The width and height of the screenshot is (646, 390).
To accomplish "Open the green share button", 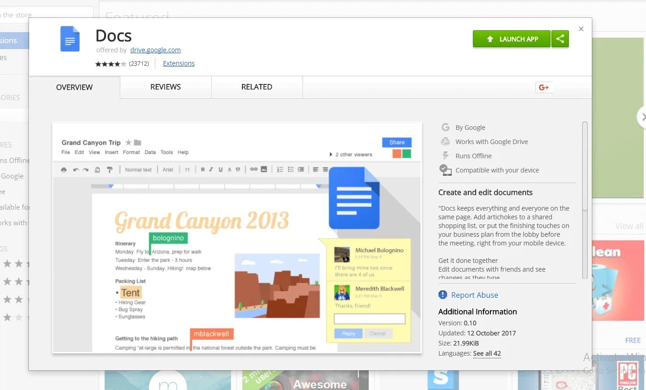I will coord(560,39).
